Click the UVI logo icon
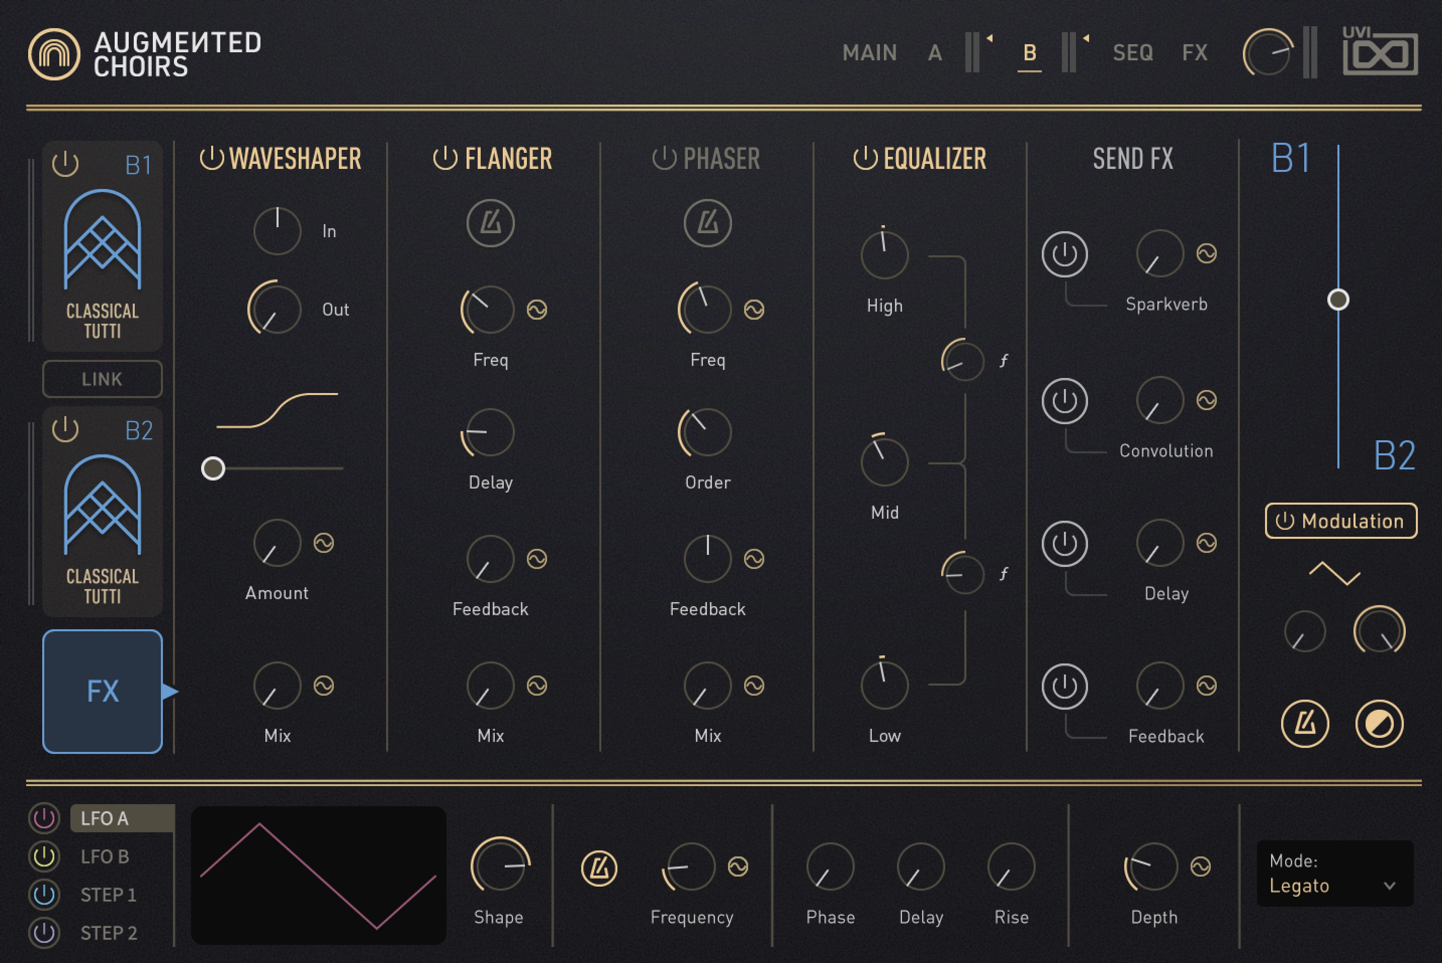 1380,51
